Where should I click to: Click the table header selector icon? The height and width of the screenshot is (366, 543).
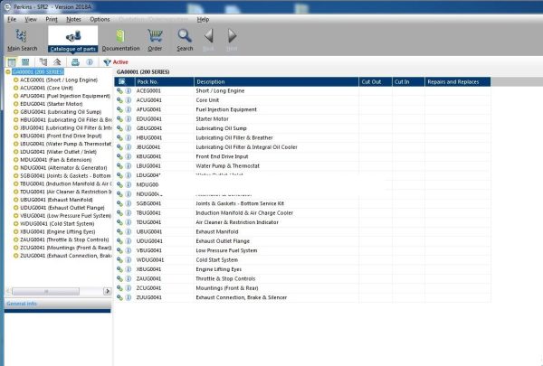tap(122, 81)
